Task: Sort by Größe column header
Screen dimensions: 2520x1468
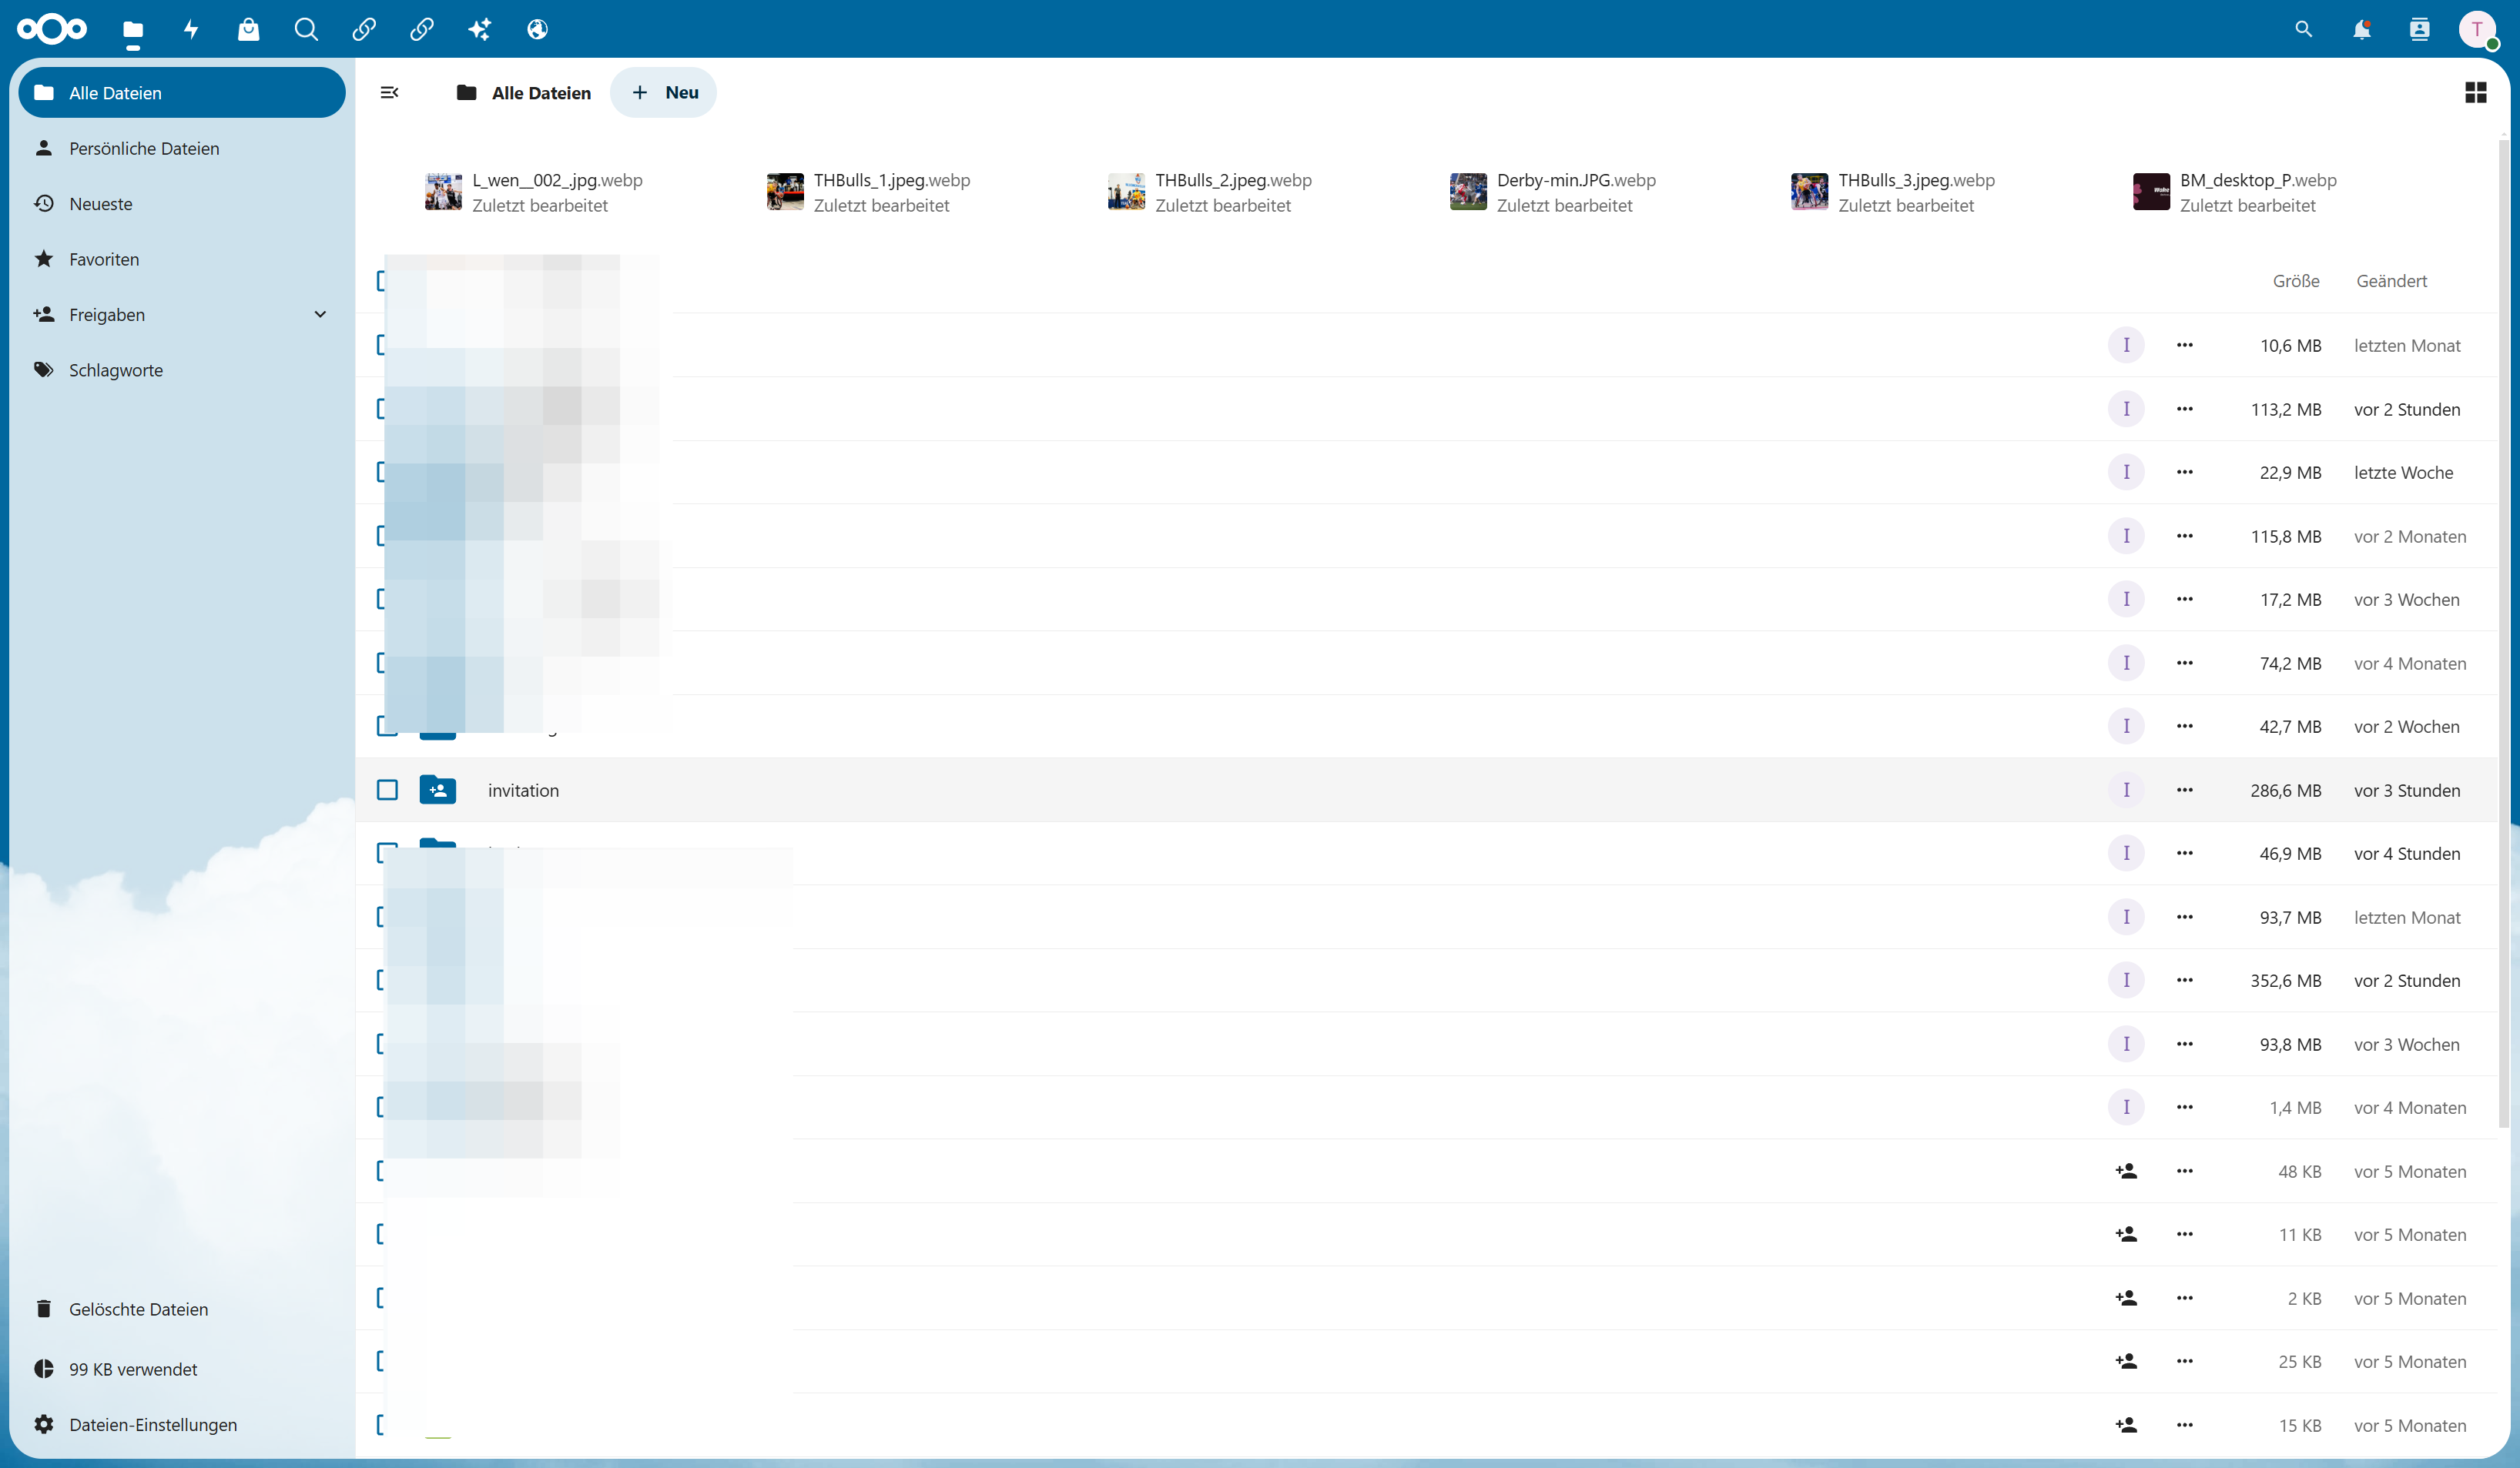Action: 2296,281
